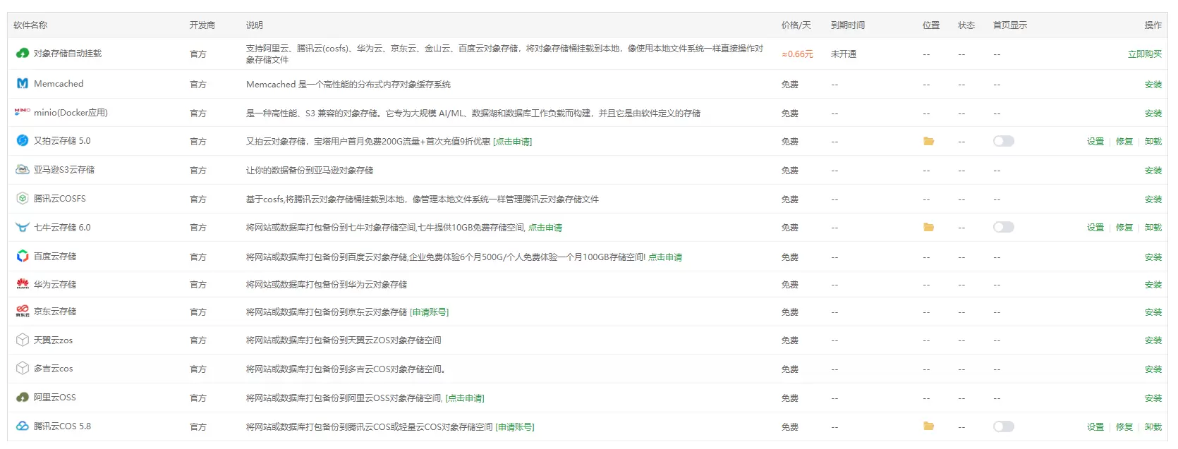Click 立即购买 for 对象存储自动挂载
Screen dimensions: 1178x449
(1144, 54)
